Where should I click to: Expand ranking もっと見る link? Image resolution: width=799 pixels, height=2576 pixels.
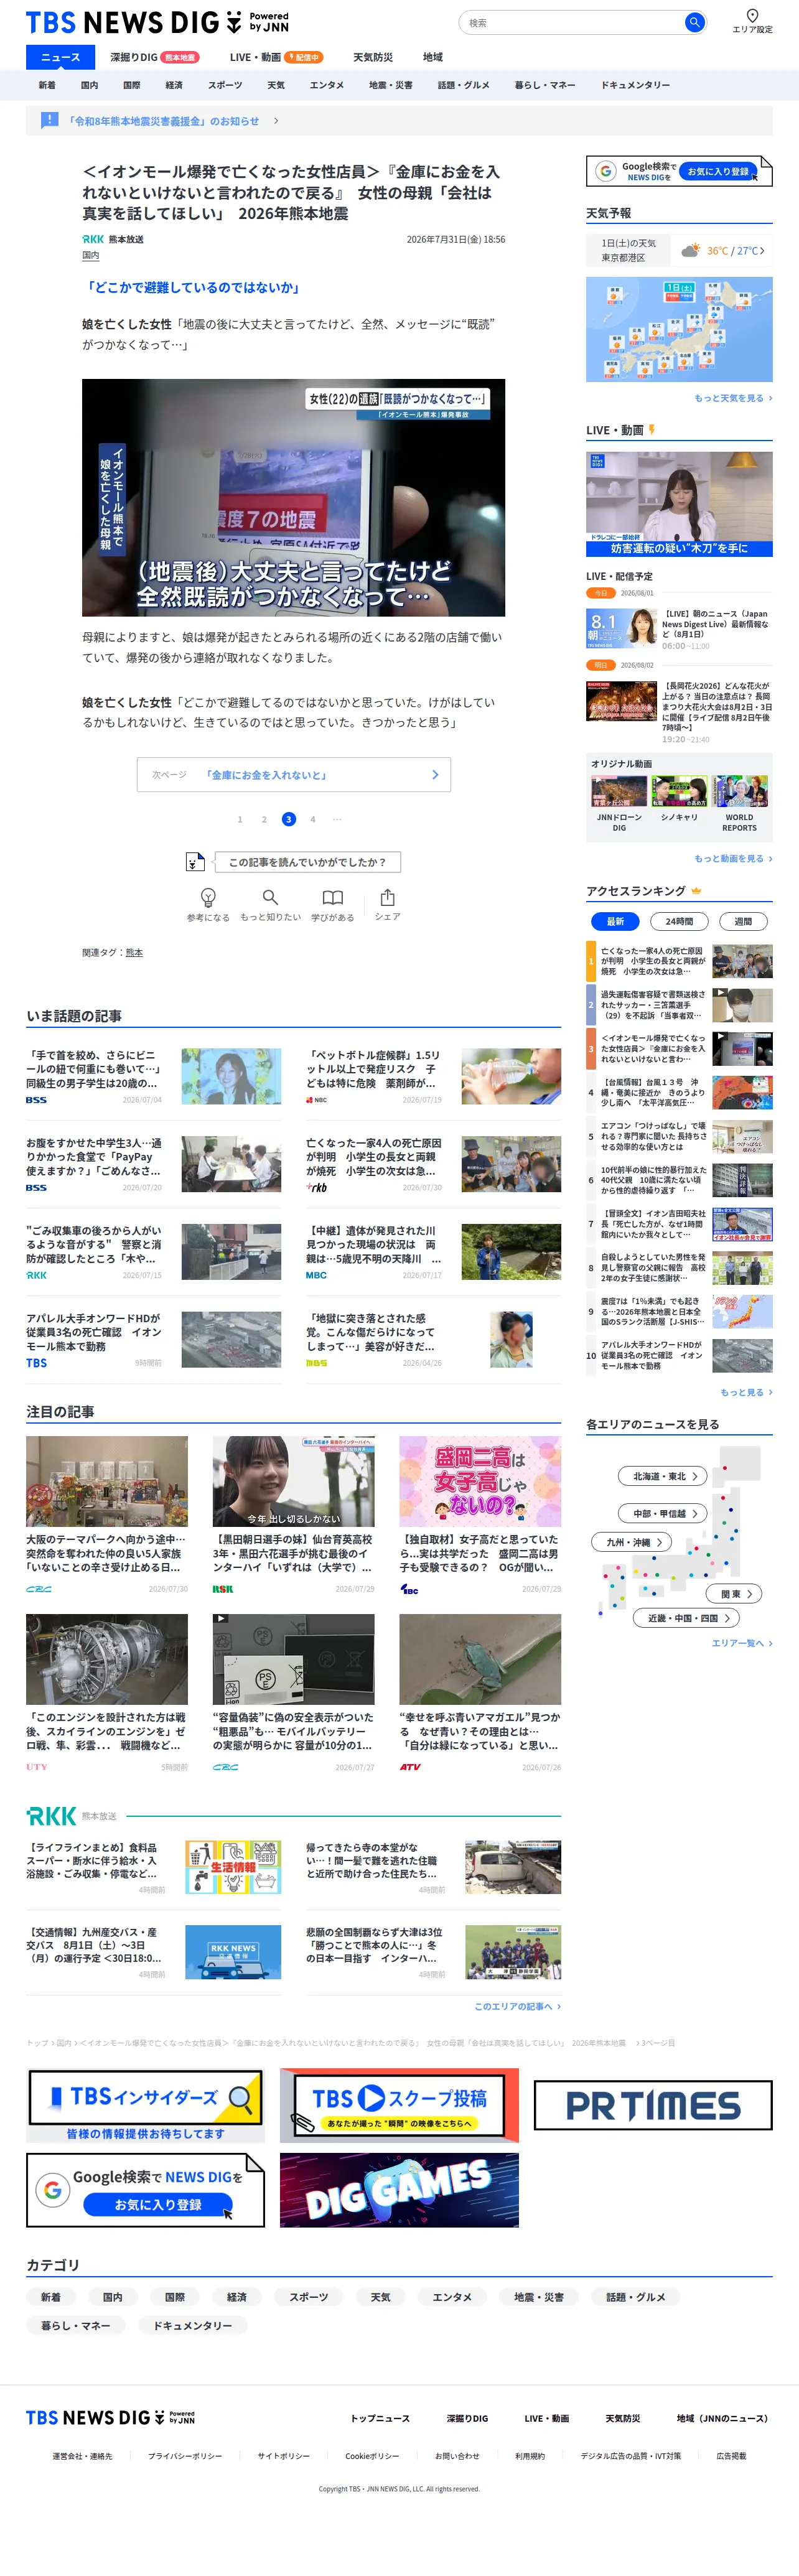tap(746, 1392)
